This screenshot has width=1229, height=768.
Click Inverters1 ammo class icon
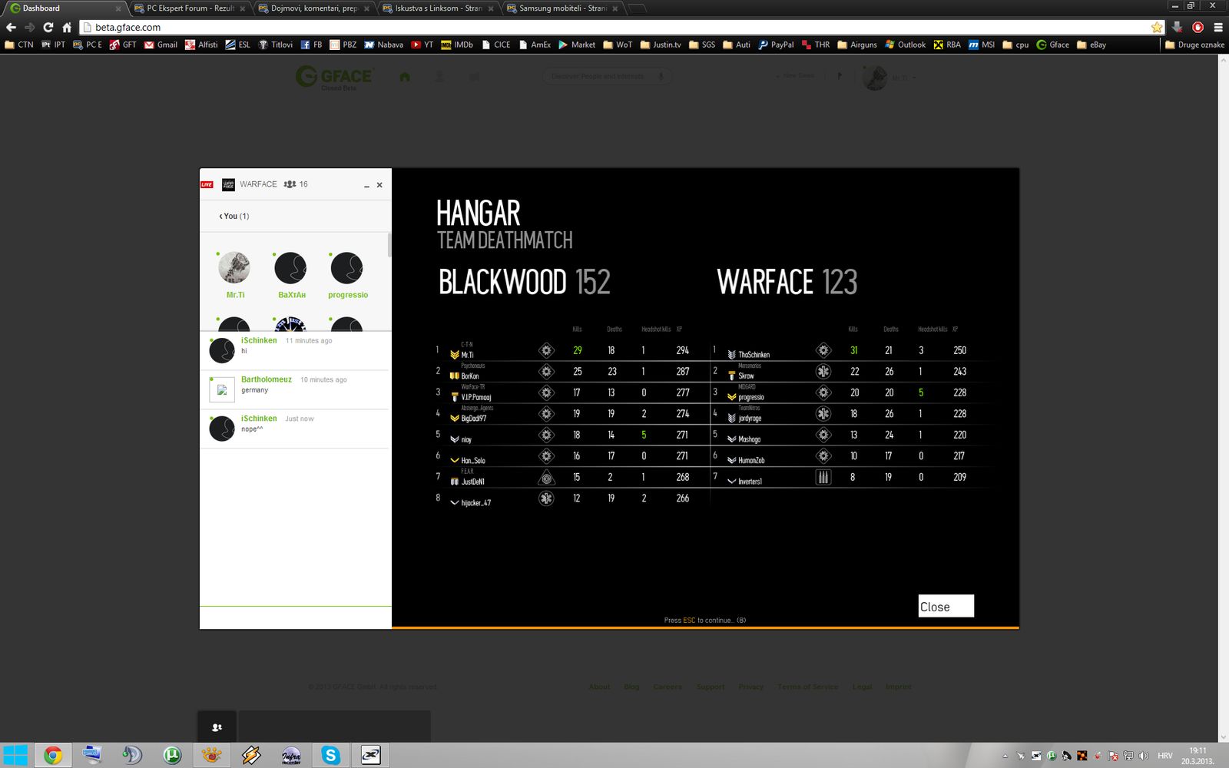[x=823, y=477]
